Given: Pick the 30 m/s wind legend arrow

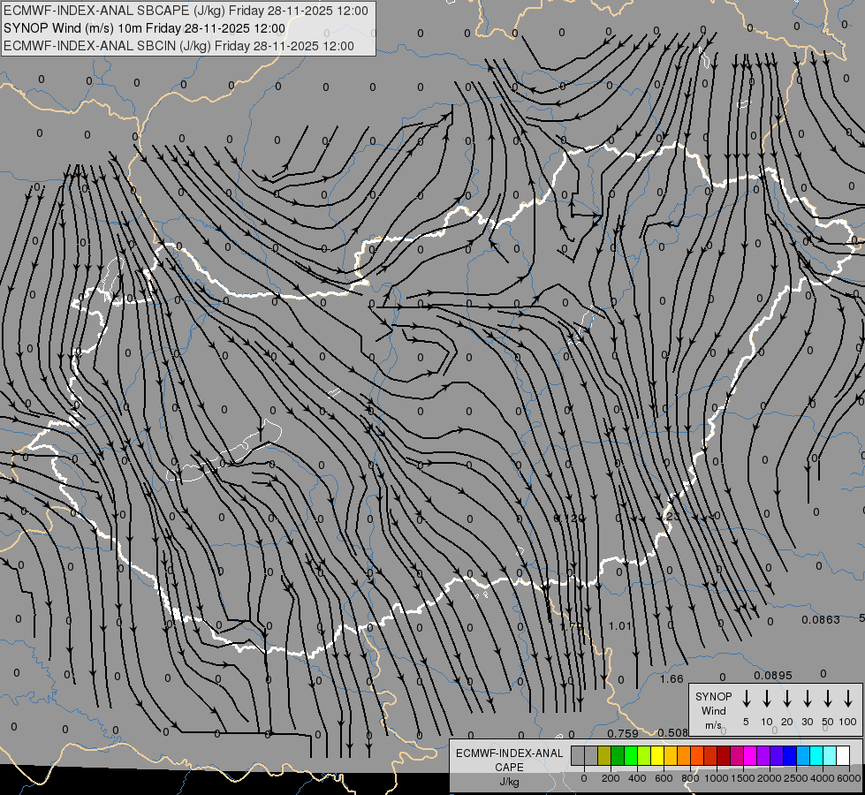Looking at the screenshot, I should (x=808, y=699).
